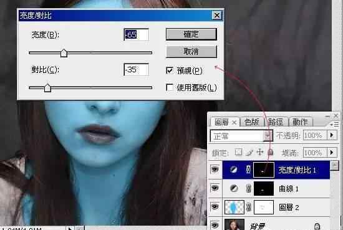Image resolution: width=343 pixels, height=230 pixels.
Task: Expand the 填滿 fill arrow
Action: click(x=332, y=152)
